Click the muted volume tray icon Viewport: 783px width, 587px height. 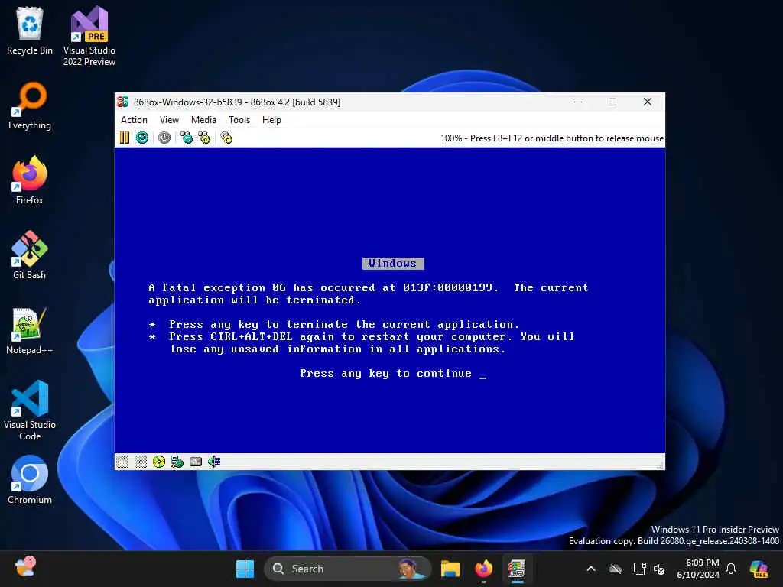(659, 569)
